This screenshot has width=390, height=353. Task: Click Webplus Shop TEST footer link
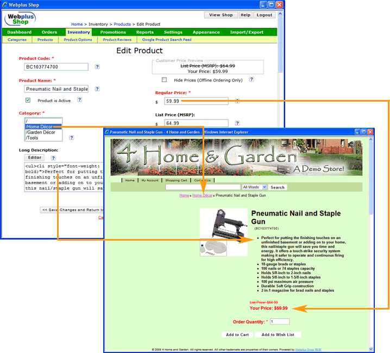308,350
